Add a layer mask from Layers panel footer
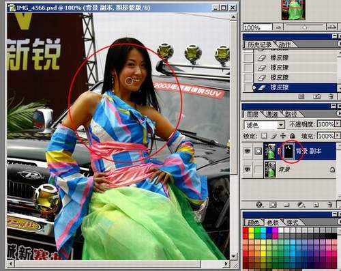The height and width of the screenshot is (271, 341). click(273, 205)
